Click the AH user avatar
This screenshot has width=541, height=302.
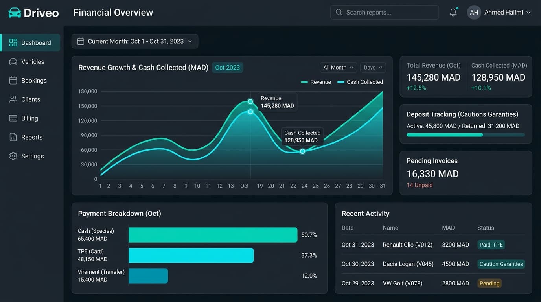pyautogui.click(x=474, y=12)
